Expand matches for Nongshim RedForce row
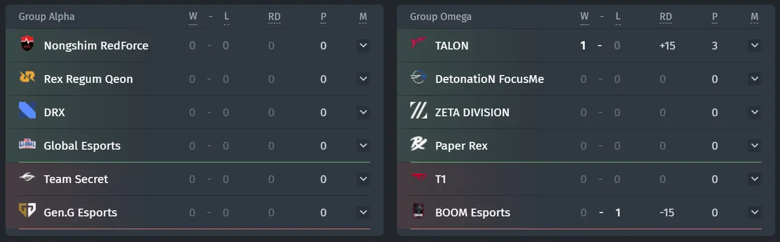This screenshot has height=242, width=780. point(364,46)
